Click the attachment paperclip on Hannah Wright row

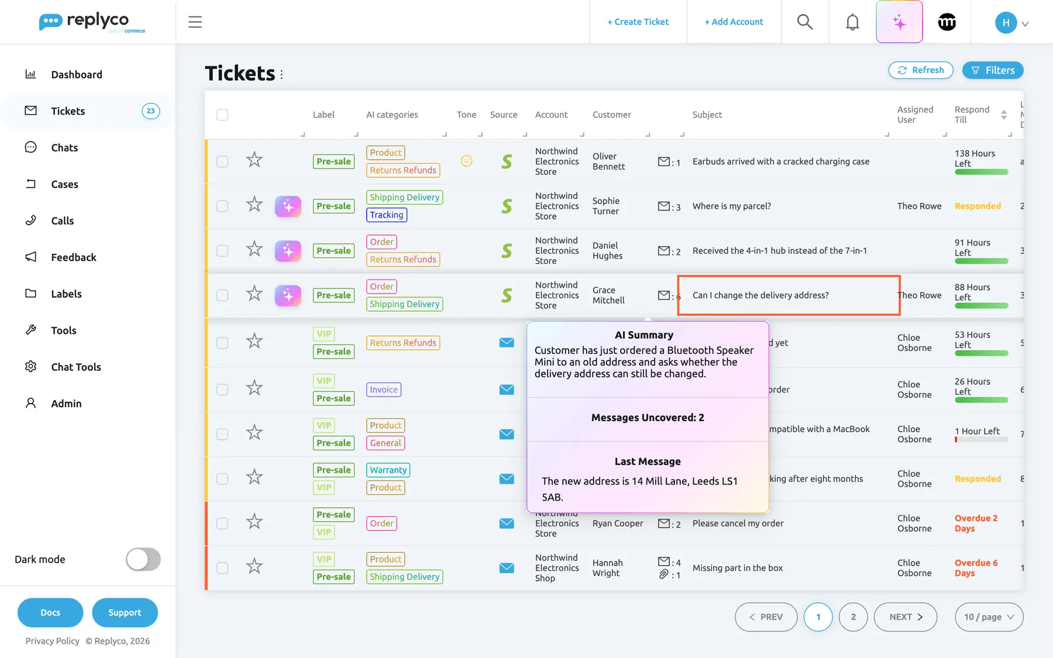[x=663, y=574]
